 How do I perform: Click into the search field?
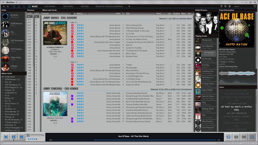pos(243,6)
